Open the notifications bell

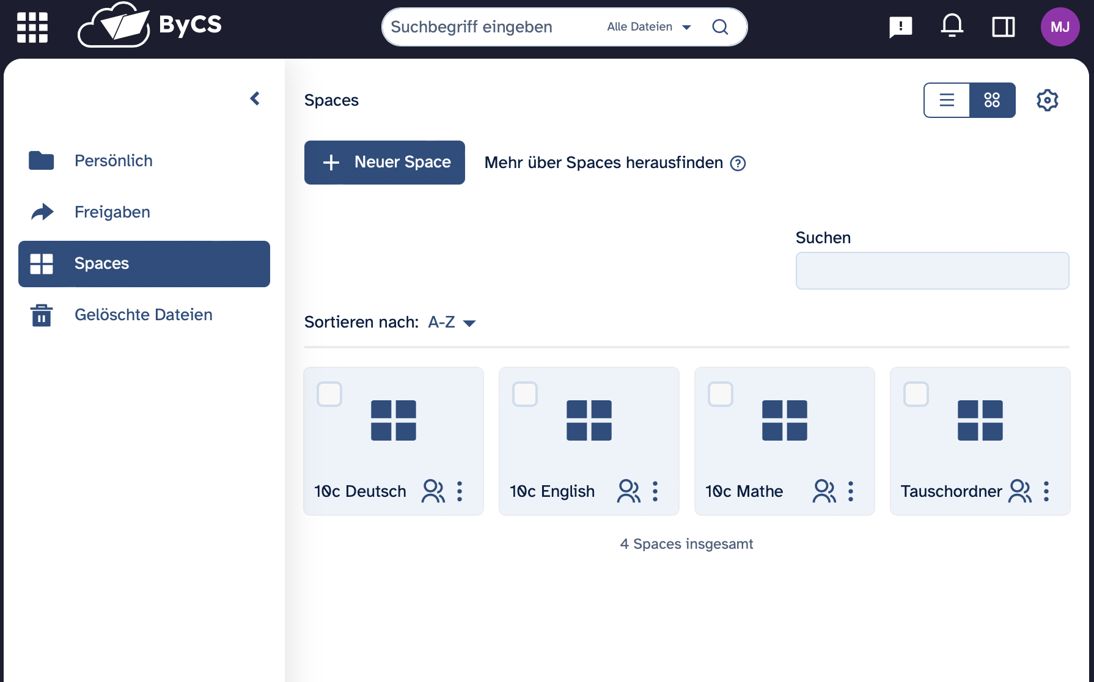click(x=952, y=26)
